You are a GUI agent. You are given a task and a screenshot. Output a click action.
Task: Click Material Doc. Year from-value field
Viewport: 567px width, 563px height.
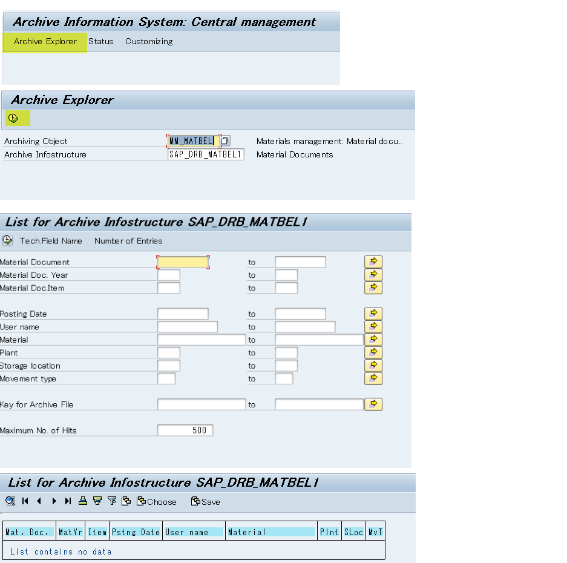coord(169,275)
